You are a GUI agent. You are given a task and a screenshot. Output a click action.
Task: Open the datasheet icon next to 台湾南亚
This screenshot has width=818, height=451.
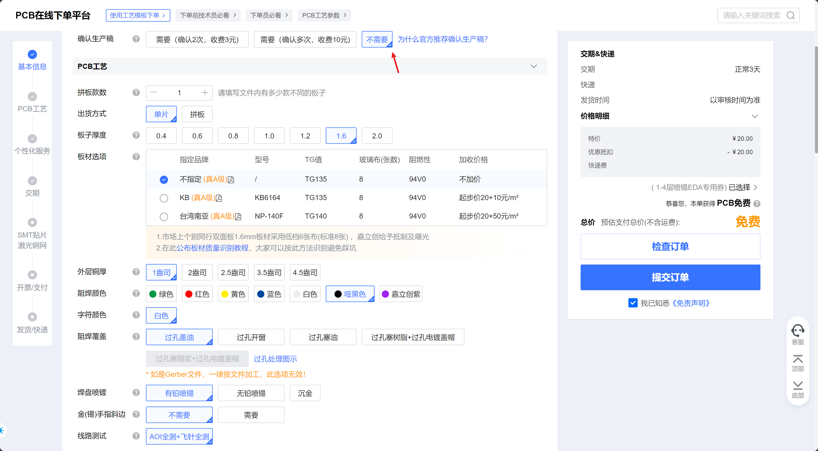pyautogui.click(x=238, y=217)
